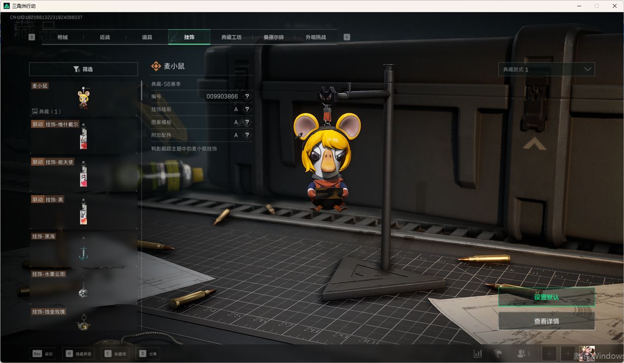Click the E next-tab key icon
Image resolution: width=624 pixels, height=363 pixels.
pos(347,37)
